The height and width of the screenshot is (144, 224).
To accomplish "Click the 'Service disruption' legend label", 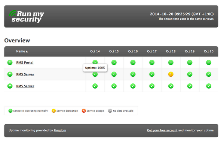I will click(67, 111).
